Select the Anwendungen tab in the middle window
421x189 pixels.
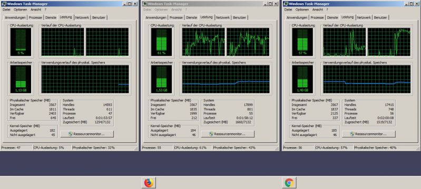pyautogui.click(x=156, y=17)
